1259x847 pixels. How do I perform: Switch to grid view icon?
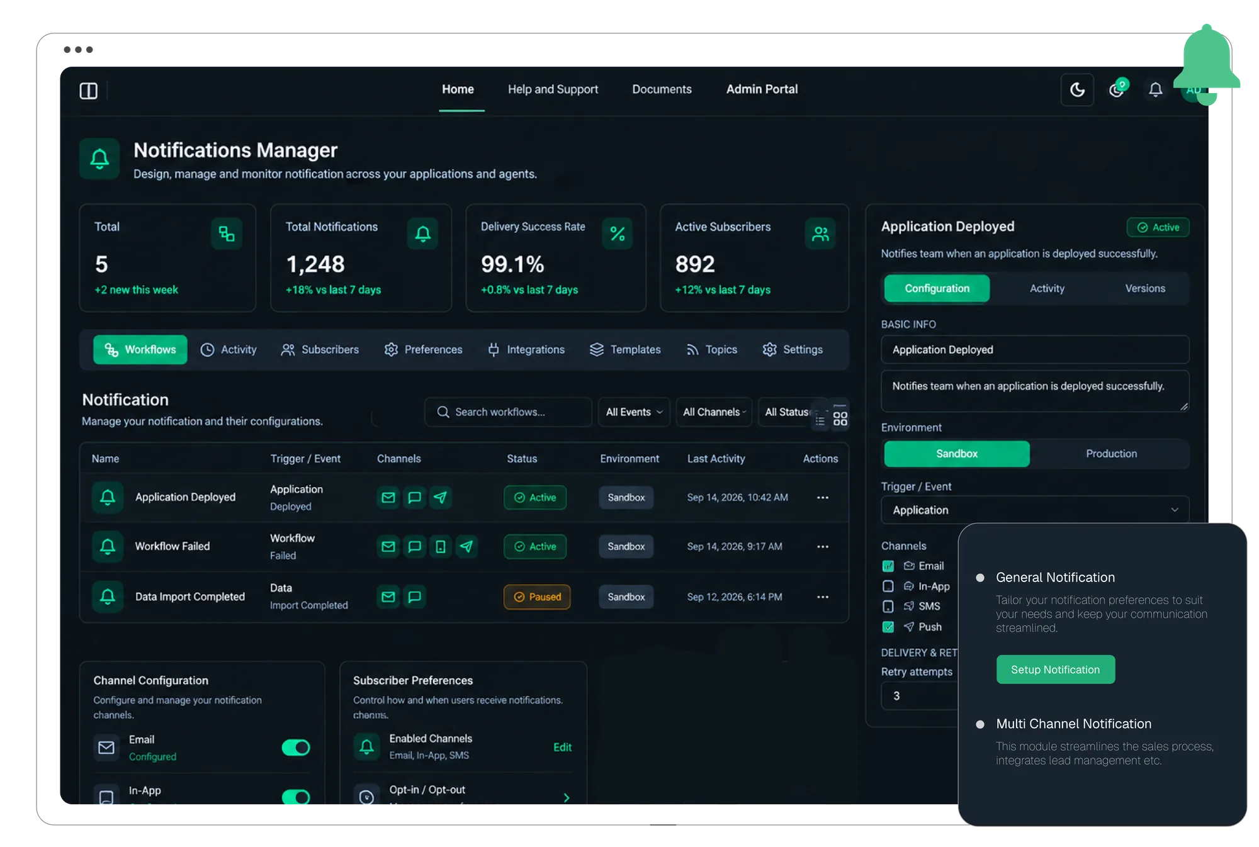click(840, 418)
